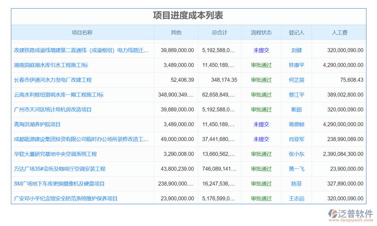Open SM广场地下车库更换摄像机及硬盘项目 link
The height and width of the screenshot is (226, 377).
(x=59, y=184)
